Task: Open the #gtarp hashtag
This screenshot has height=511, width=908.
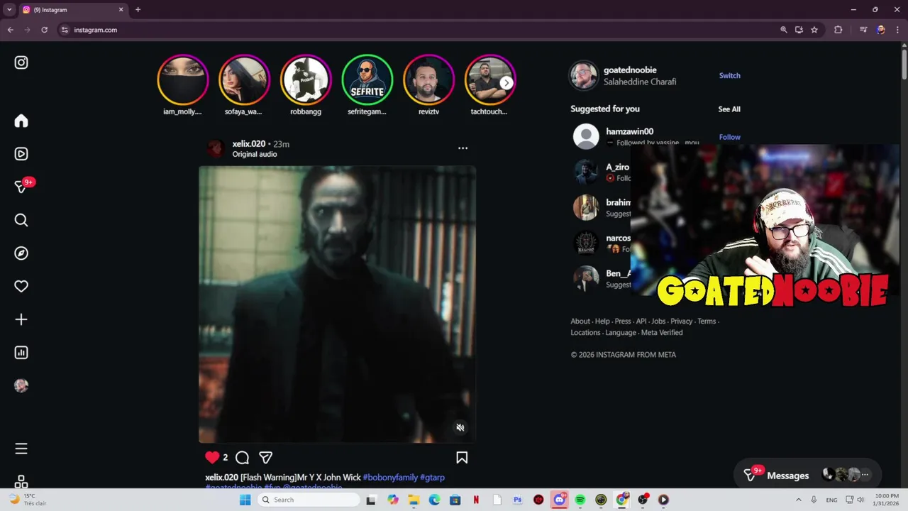Action: [432, 477]
